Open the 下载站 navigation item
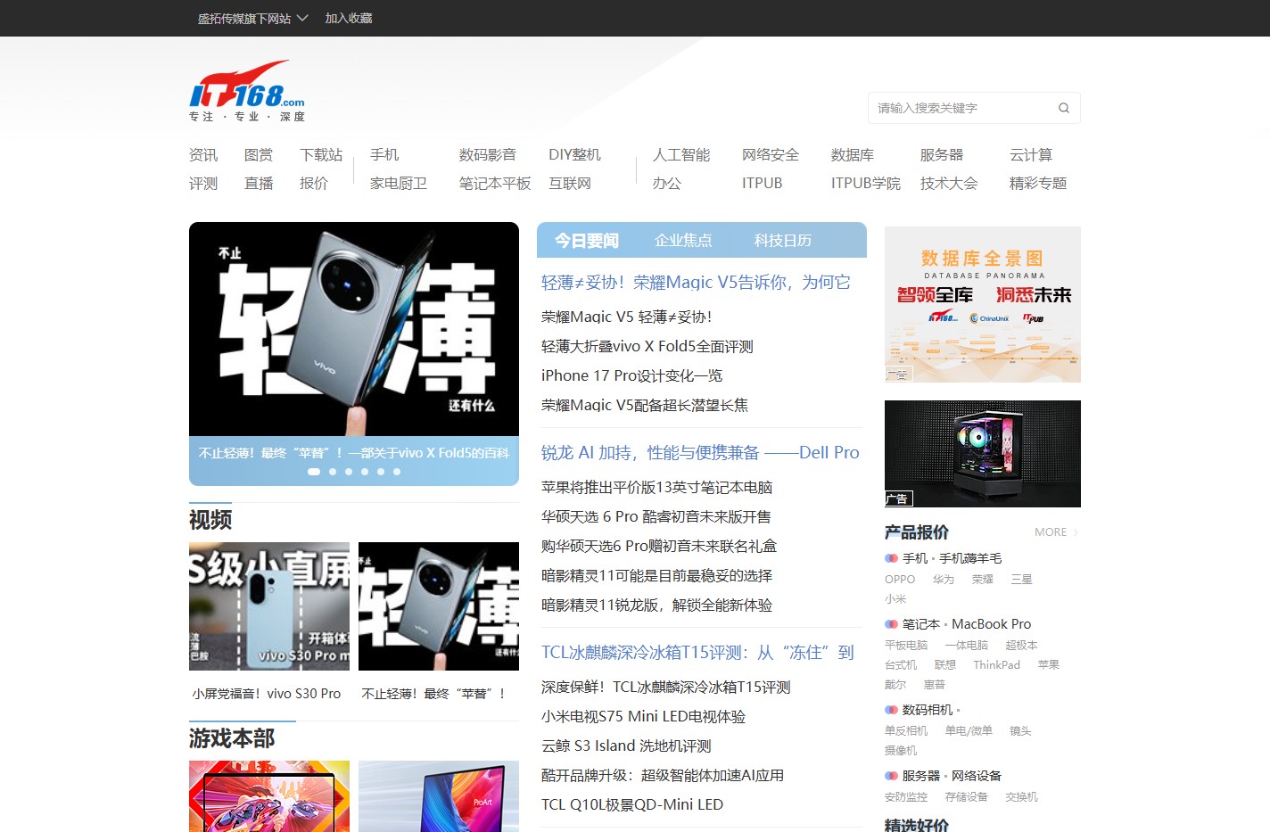The image size is (1270, 832). [321, 155]
